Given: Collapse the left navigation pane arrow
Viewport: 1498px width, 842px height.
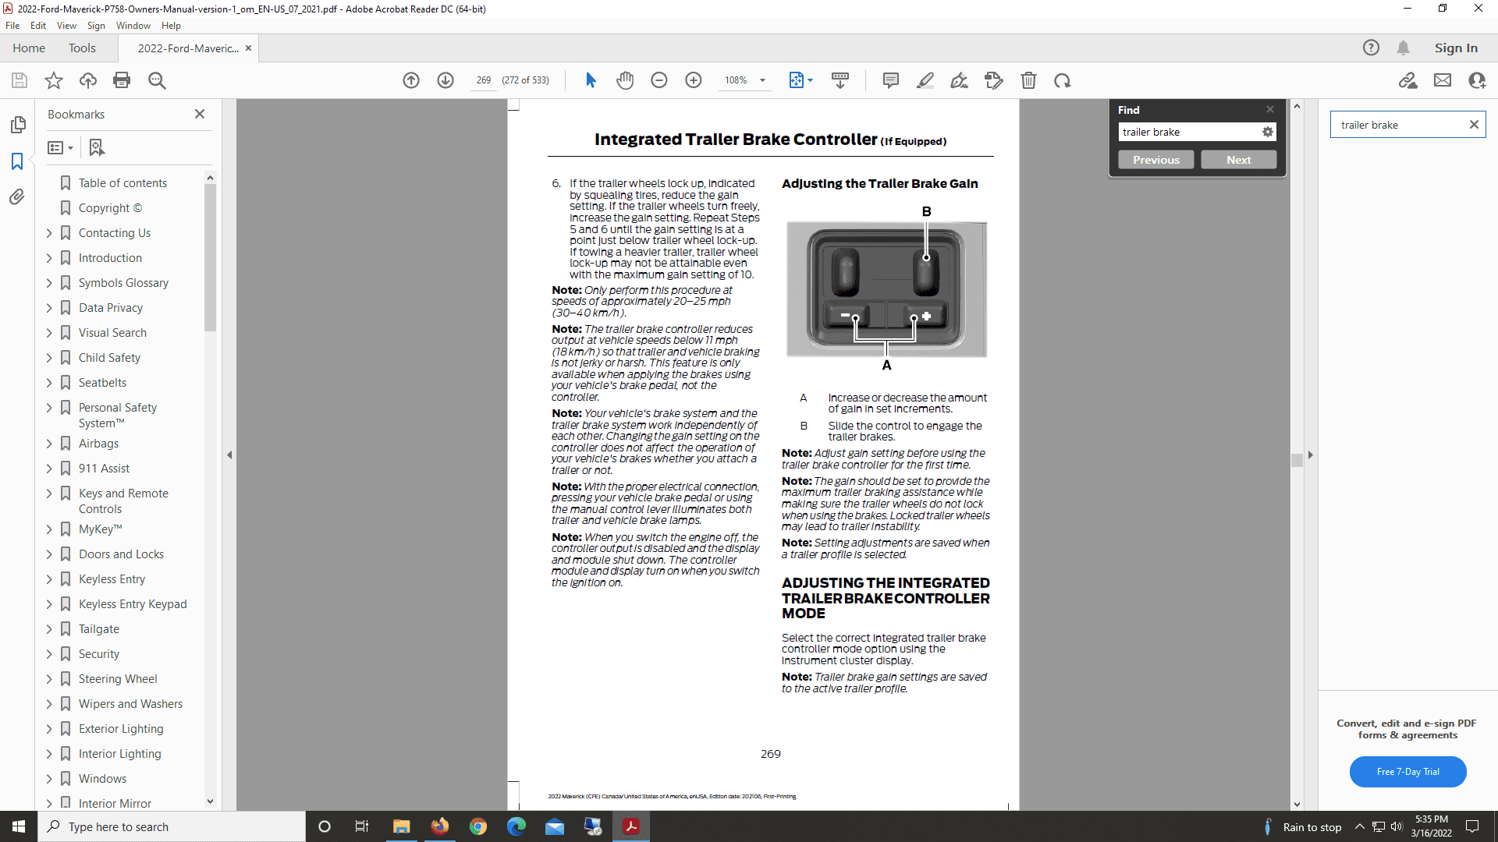Looking at the screenshot, I should (x=229, y=455).
